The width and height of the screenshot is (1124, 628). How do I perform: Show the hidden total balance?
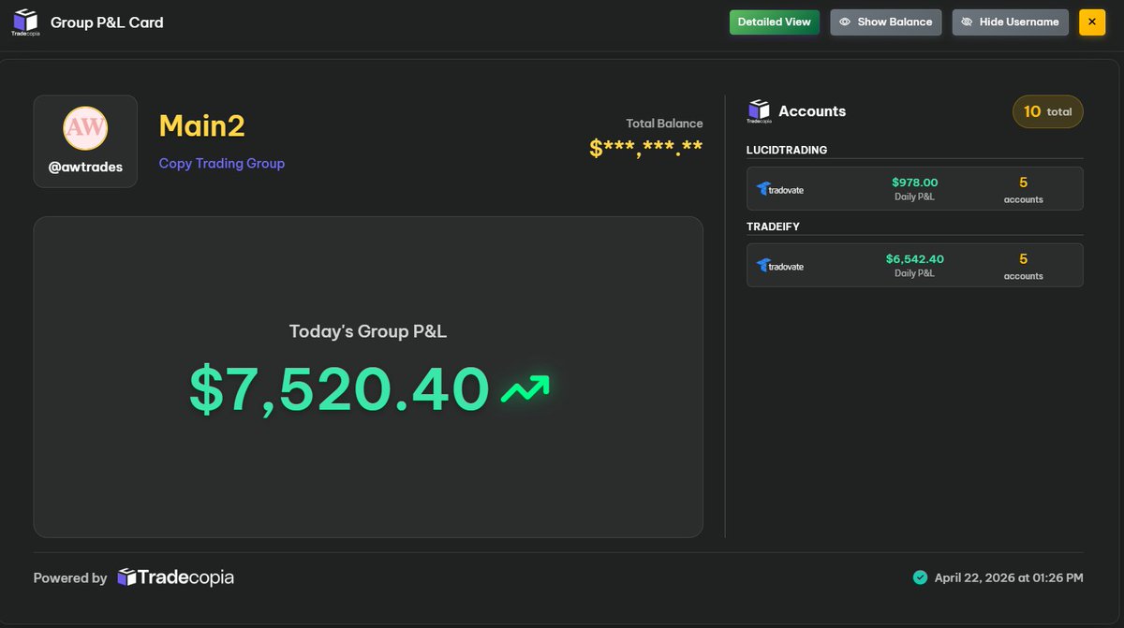[886, 22]
